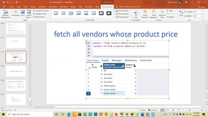Open Picture Layout dropdown
Image resolution: width=208 pixels, height=117 pixels.
(123, 17)
